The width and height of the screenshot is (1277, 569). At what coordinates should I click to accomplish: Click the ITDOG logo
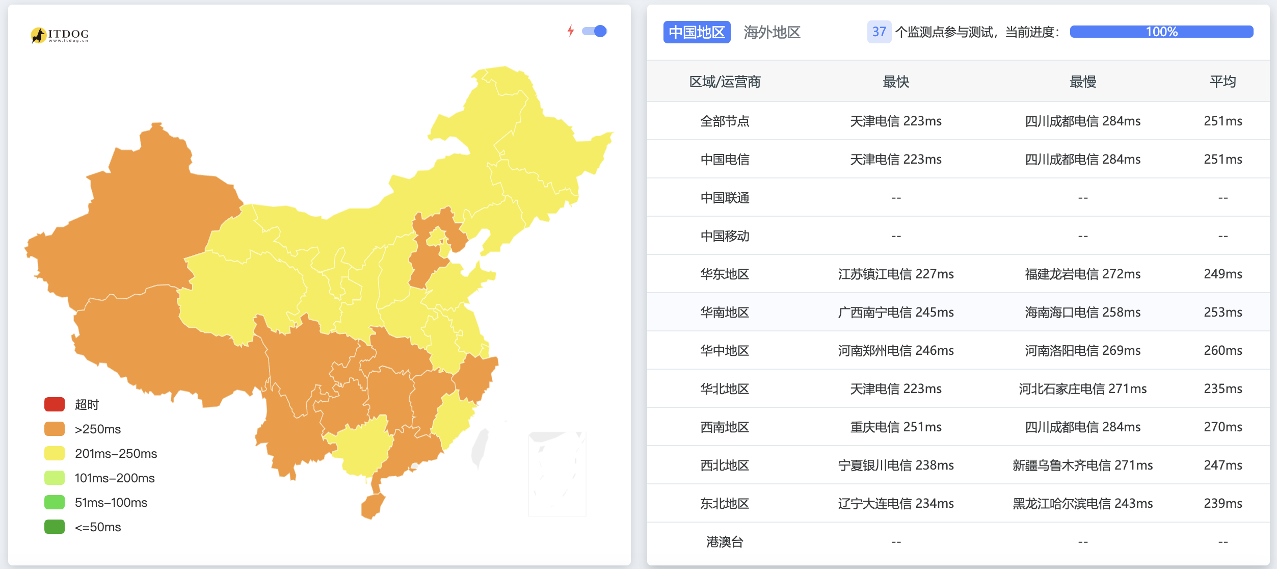[x=60, y=35]
